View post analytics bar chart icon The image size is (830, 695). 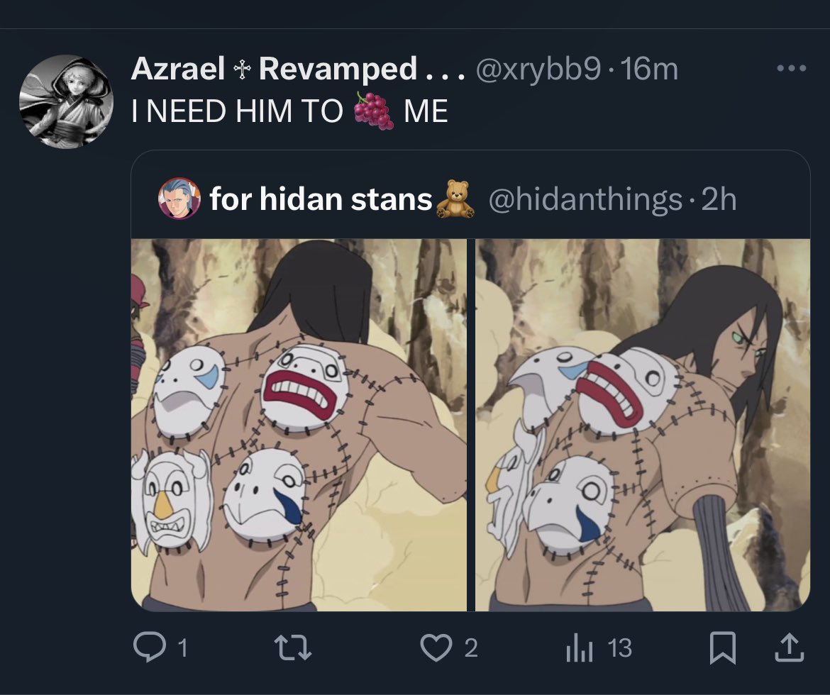pyautogui.click(x=579, y=648)
